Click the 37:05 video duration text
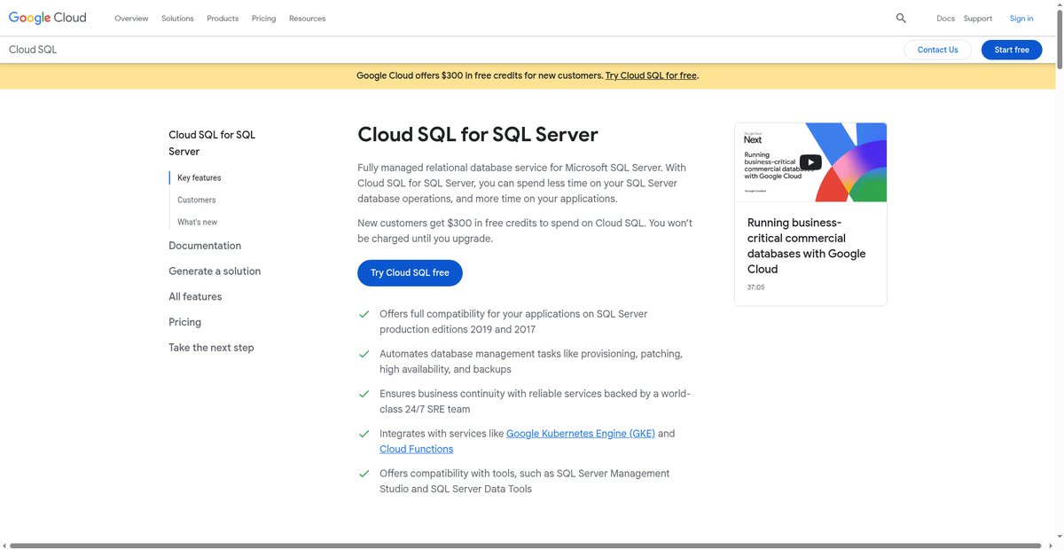The height and width of the screenshot is (550, 1064). [x=755, y=287]
